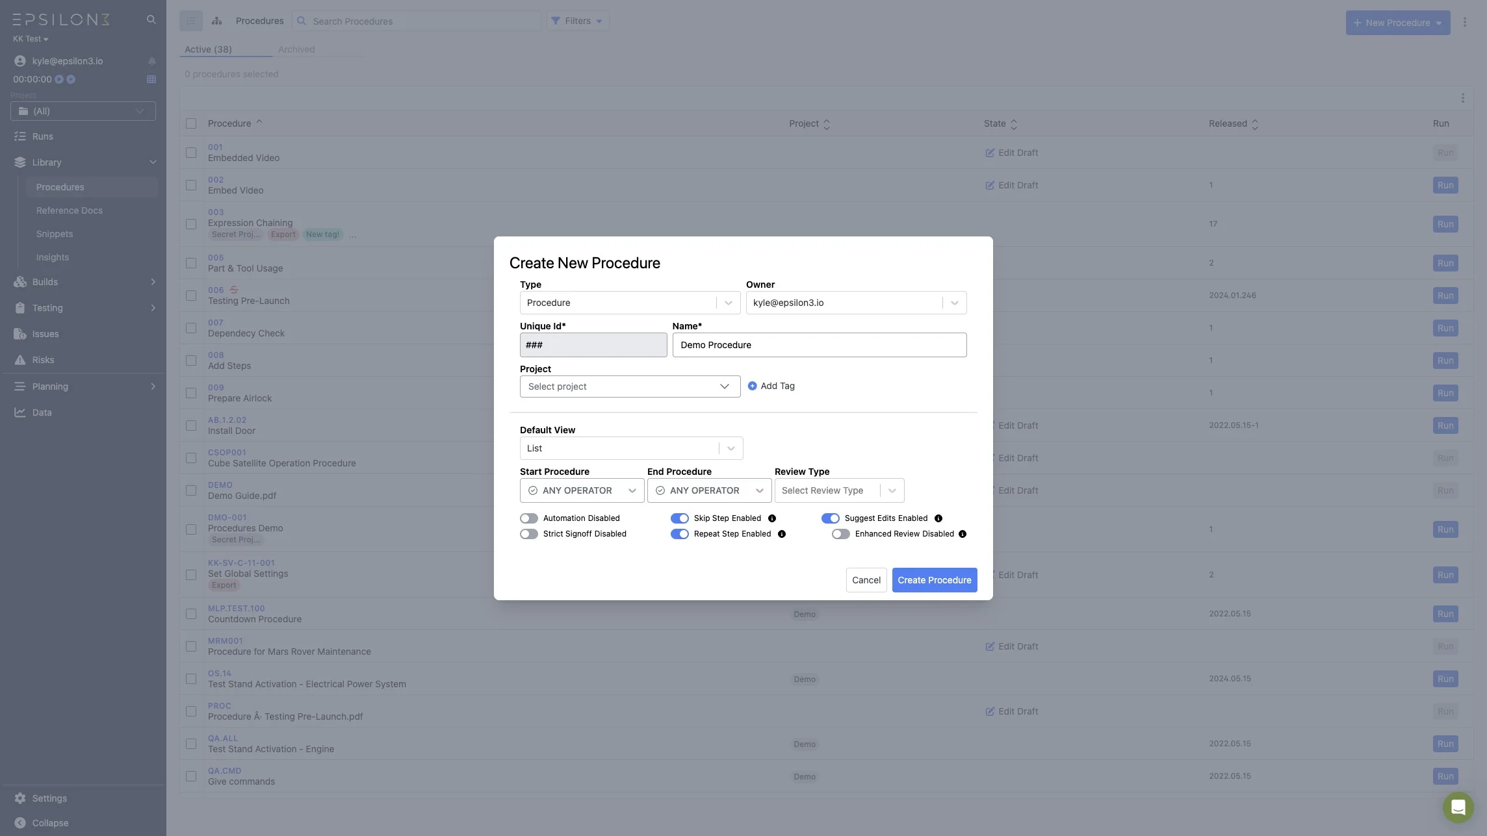The height and width of the screenshot is (836, 1487).
Task: Click the Name input field
Action: pos(820,345)
